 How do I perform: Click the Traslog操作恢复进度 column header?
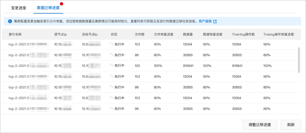pos(278,34)
